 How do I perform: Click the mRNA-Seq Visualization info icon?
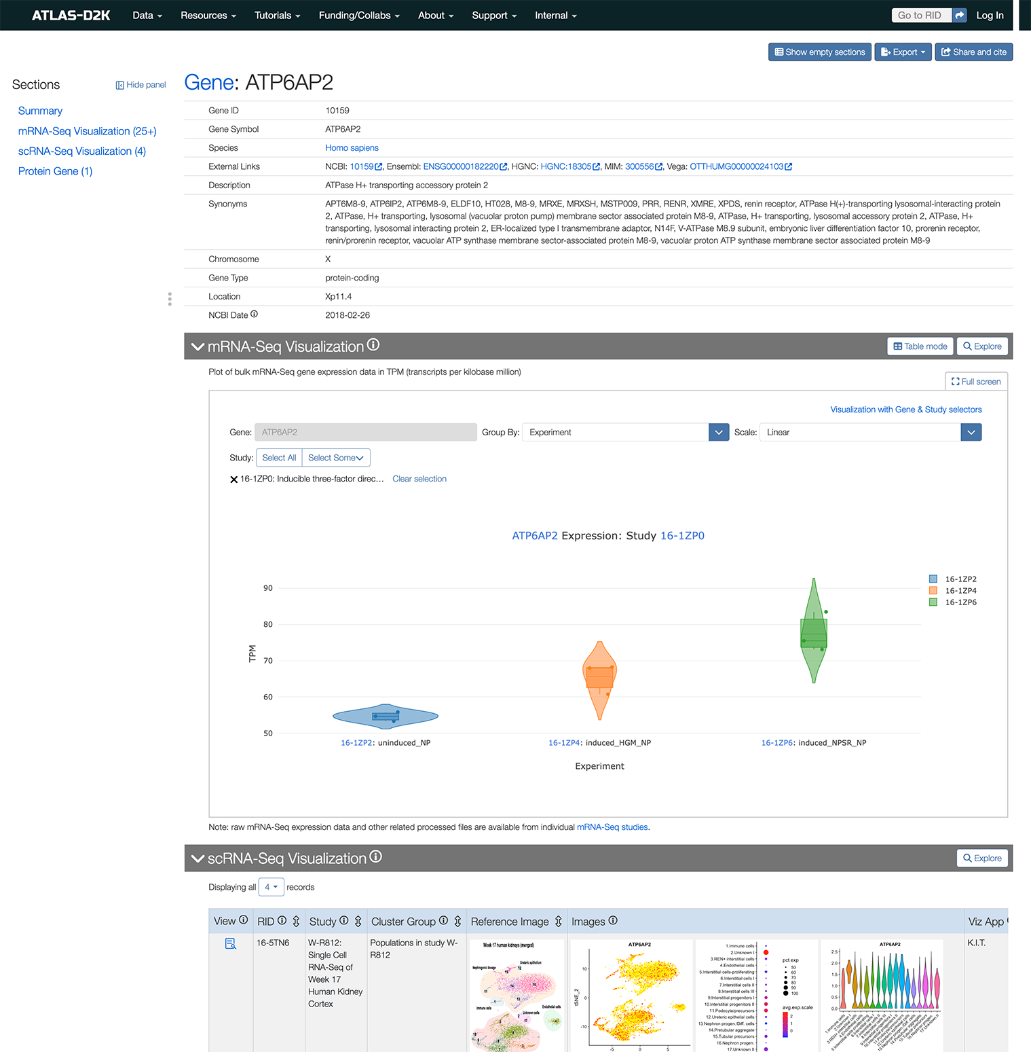coord(373,345)
